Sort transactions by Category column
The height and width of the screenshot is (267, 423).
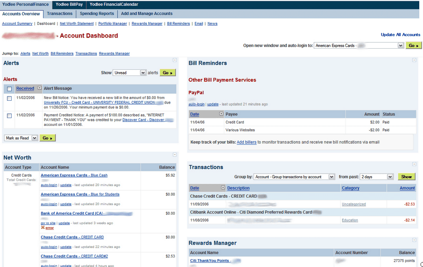tap(350, 188)
